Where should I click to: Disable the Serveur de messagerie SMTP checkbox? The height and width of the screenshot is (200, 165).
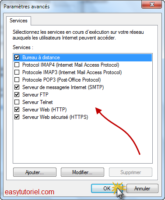[x=17, y=87]
